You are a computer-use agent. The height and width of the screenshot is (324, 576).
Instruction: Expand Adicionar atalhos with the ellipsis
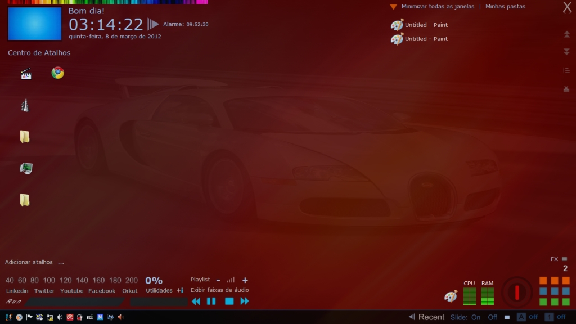point(61,262)
